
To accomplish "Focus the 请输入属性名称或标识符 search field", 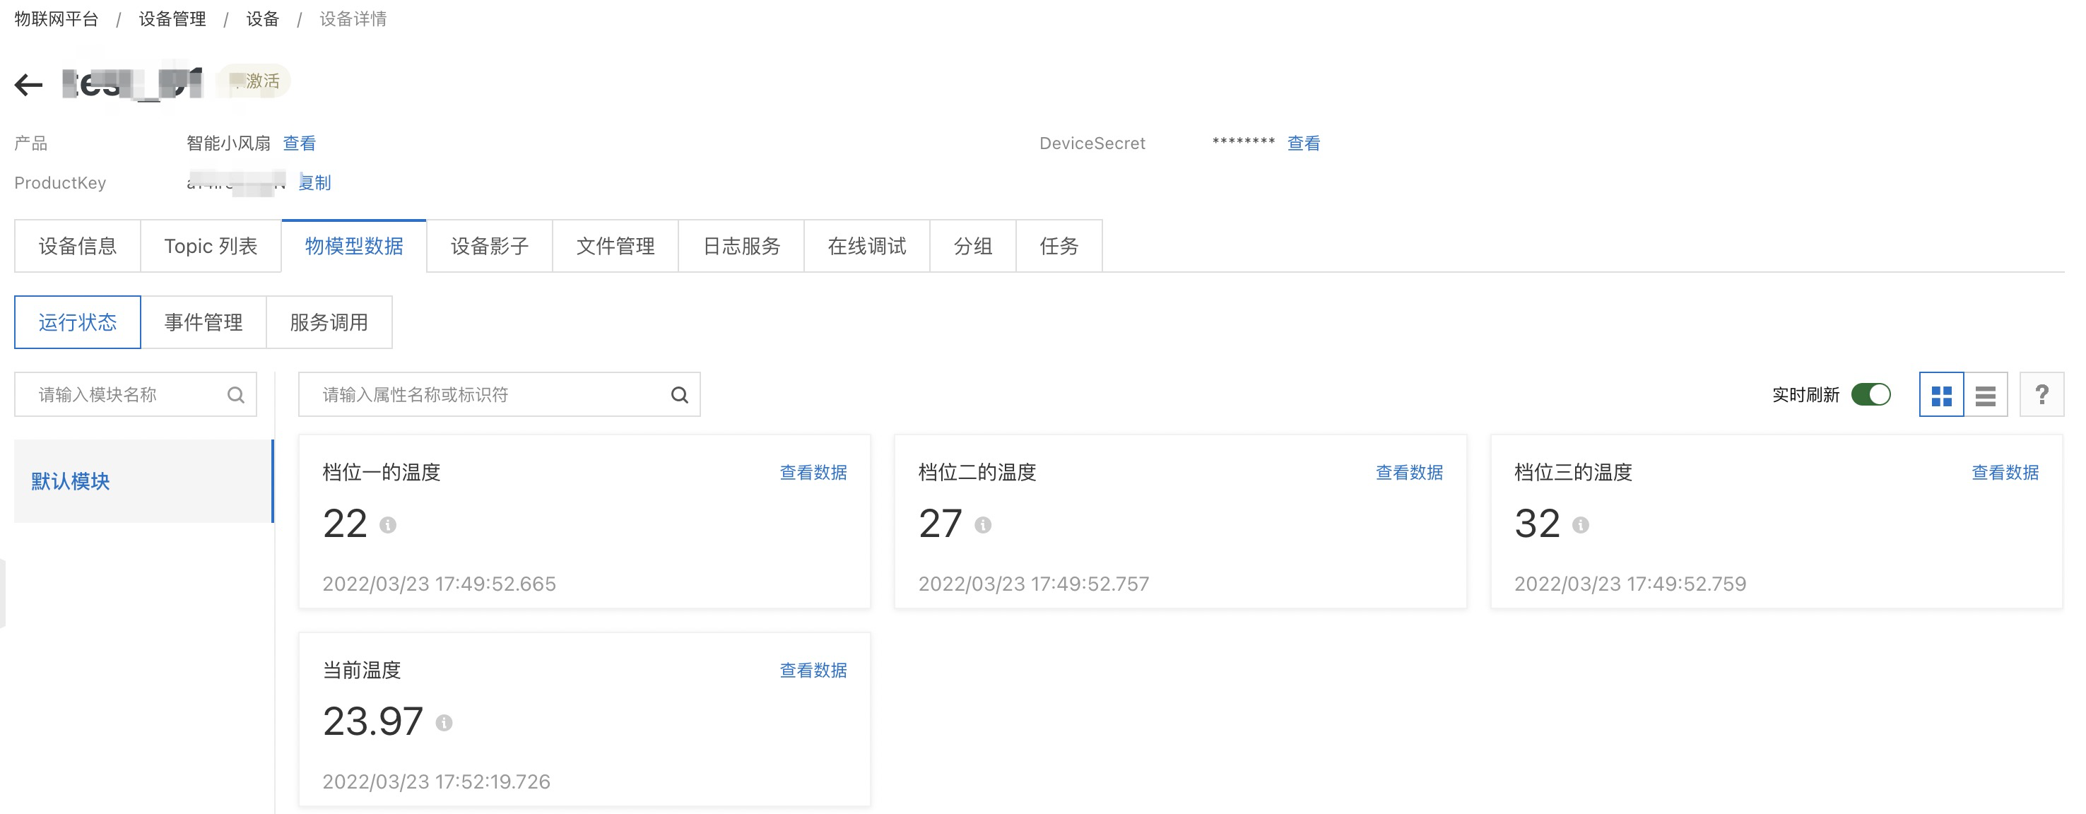I will pos(500,394).
